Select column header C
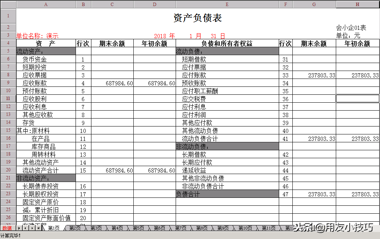The height and width of the screenshot is (239, 380). pos(112,5)
